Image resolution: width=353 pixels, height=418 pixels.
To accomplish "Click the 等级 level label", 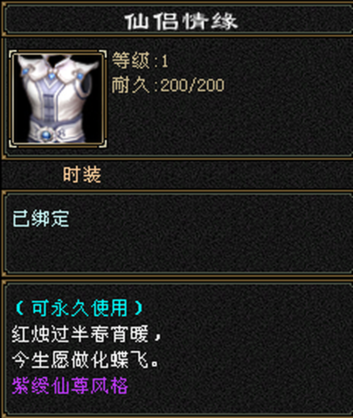I will click(130, 60).
